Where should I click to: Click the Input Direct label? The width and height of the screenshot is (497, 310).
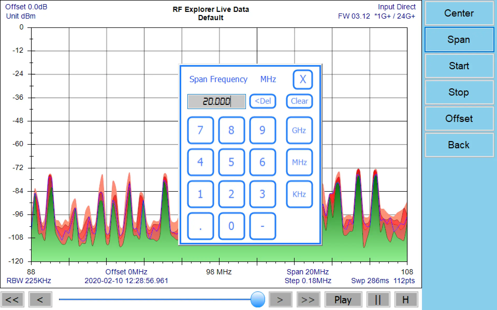coord(397,7)
